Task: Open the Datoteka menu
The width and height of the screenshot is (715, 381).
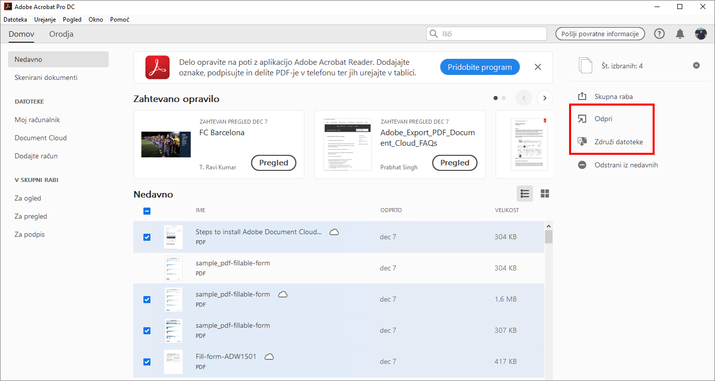Action: click(x=15, y=20)
